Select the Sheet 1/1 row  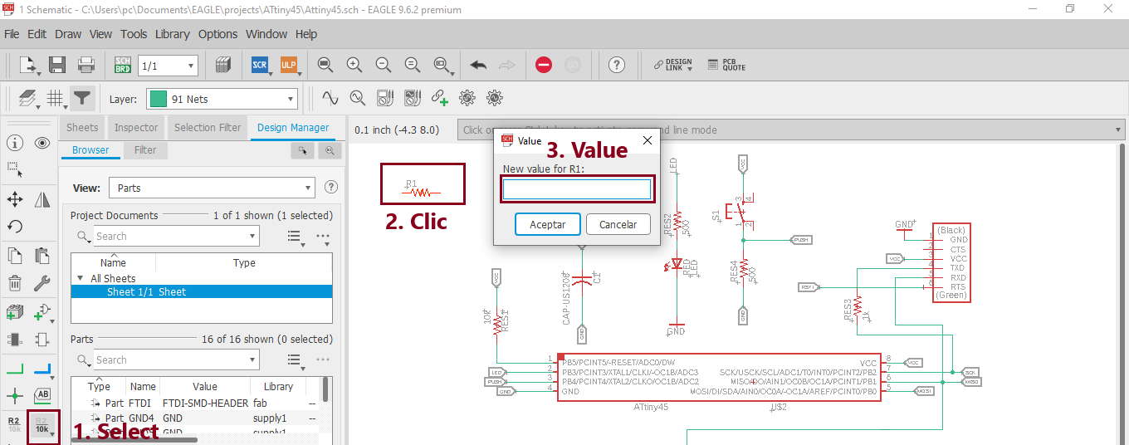click(202, 291)
